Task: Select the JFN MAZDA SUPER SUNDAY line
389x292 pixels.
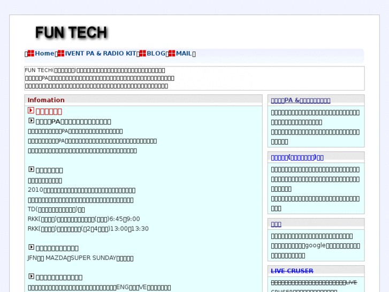Action: tap(80, 258)
